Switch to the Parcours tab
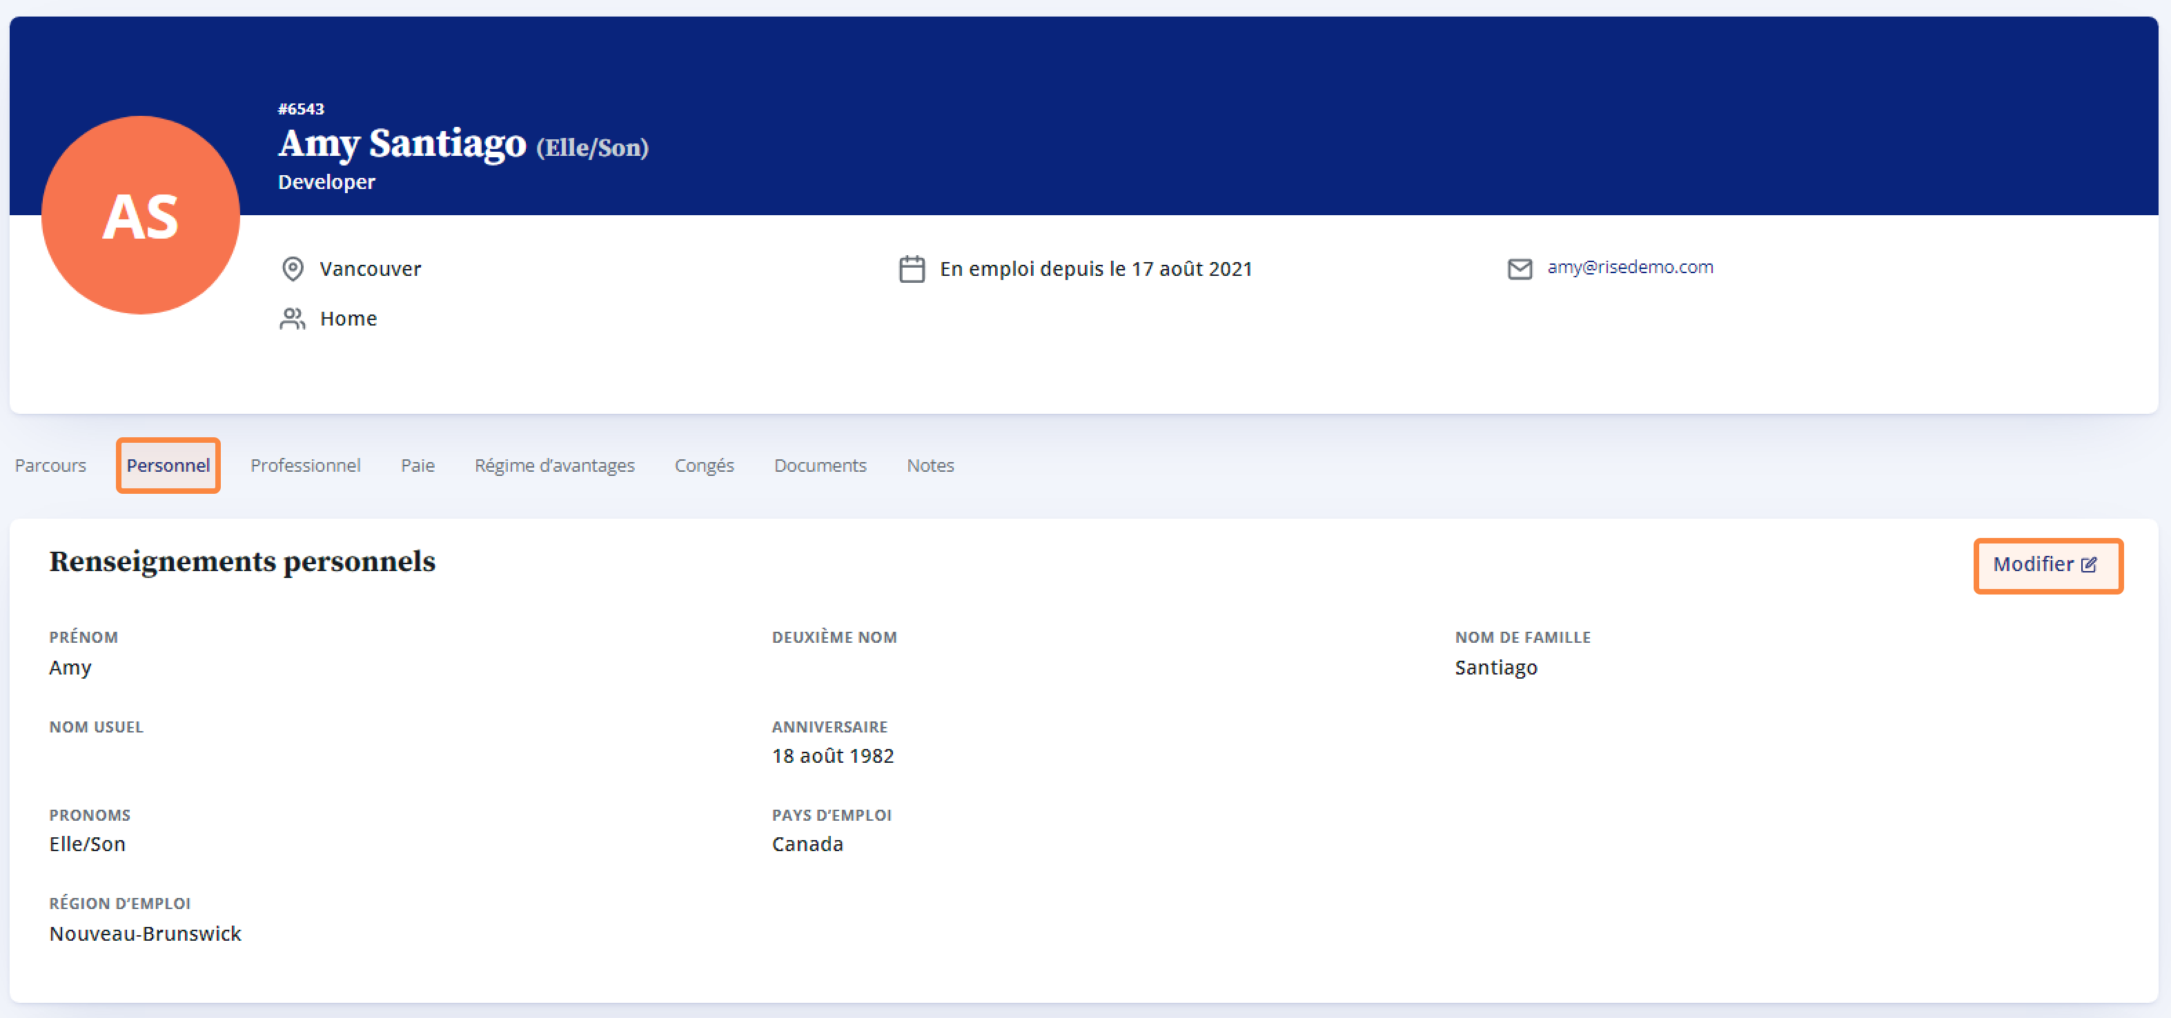Screen dimensions: 2171x1018 point(50,465)
